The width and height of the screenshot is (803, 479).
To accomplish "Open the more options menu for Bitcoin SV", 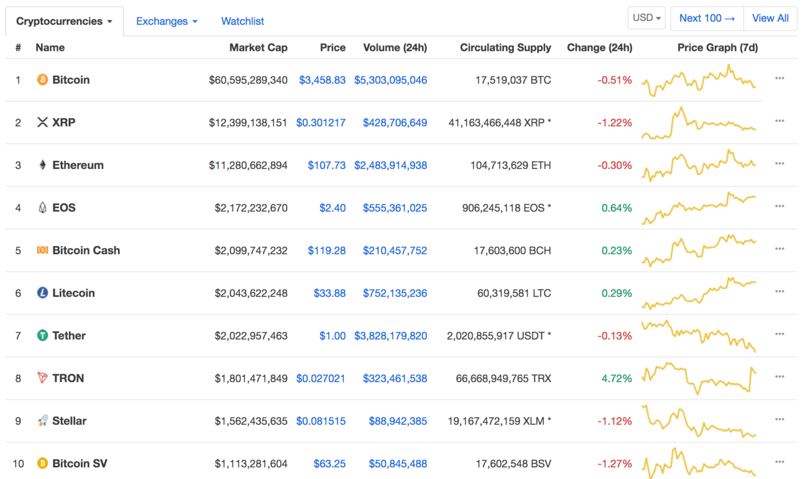I will [779, 462].
